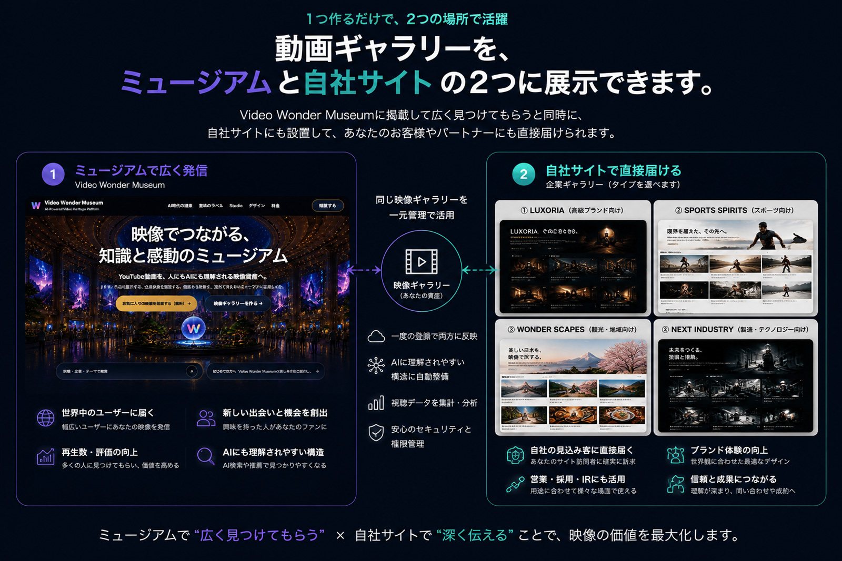This screenshot has width=842, height=561.
Task: Click the Video Wonder Museum W logo
Action: point(36,206)
